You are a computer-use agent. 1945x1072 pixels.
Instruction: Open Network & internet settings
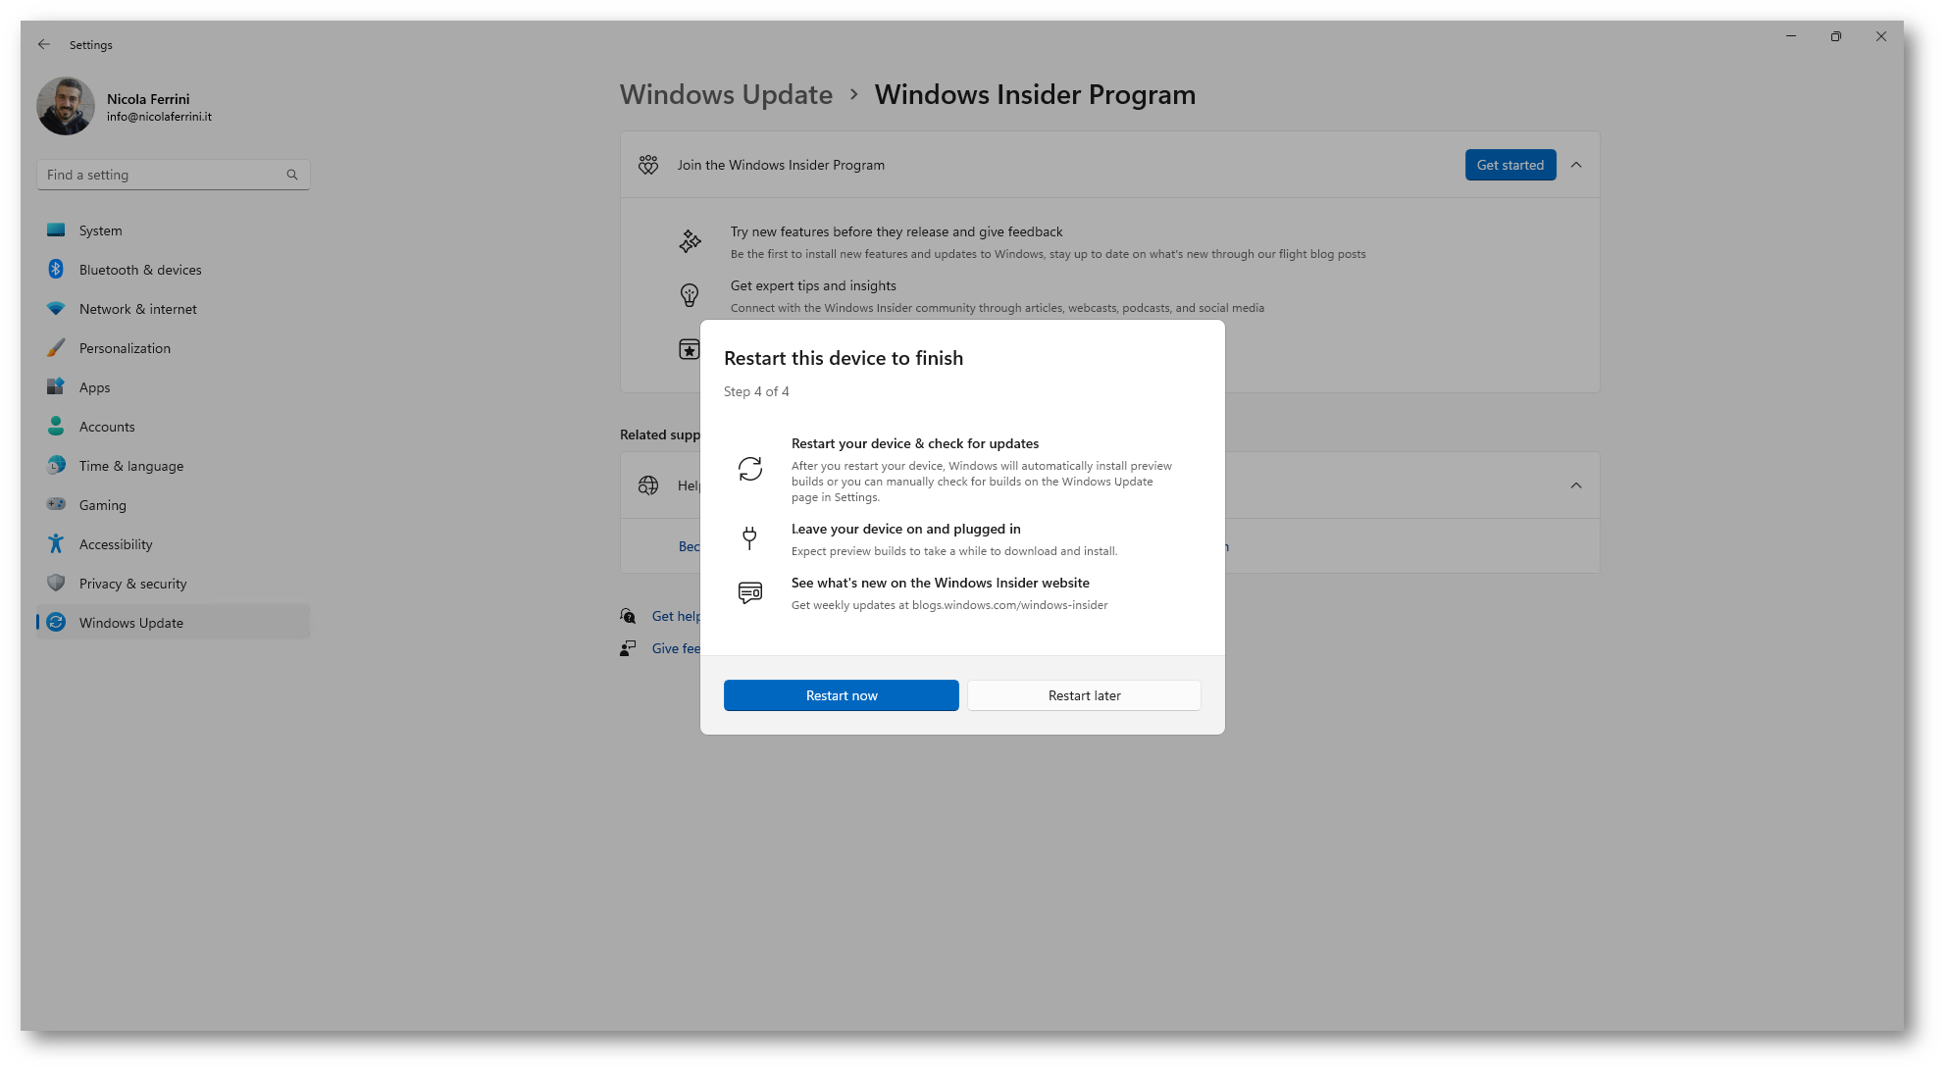point(174,309)
